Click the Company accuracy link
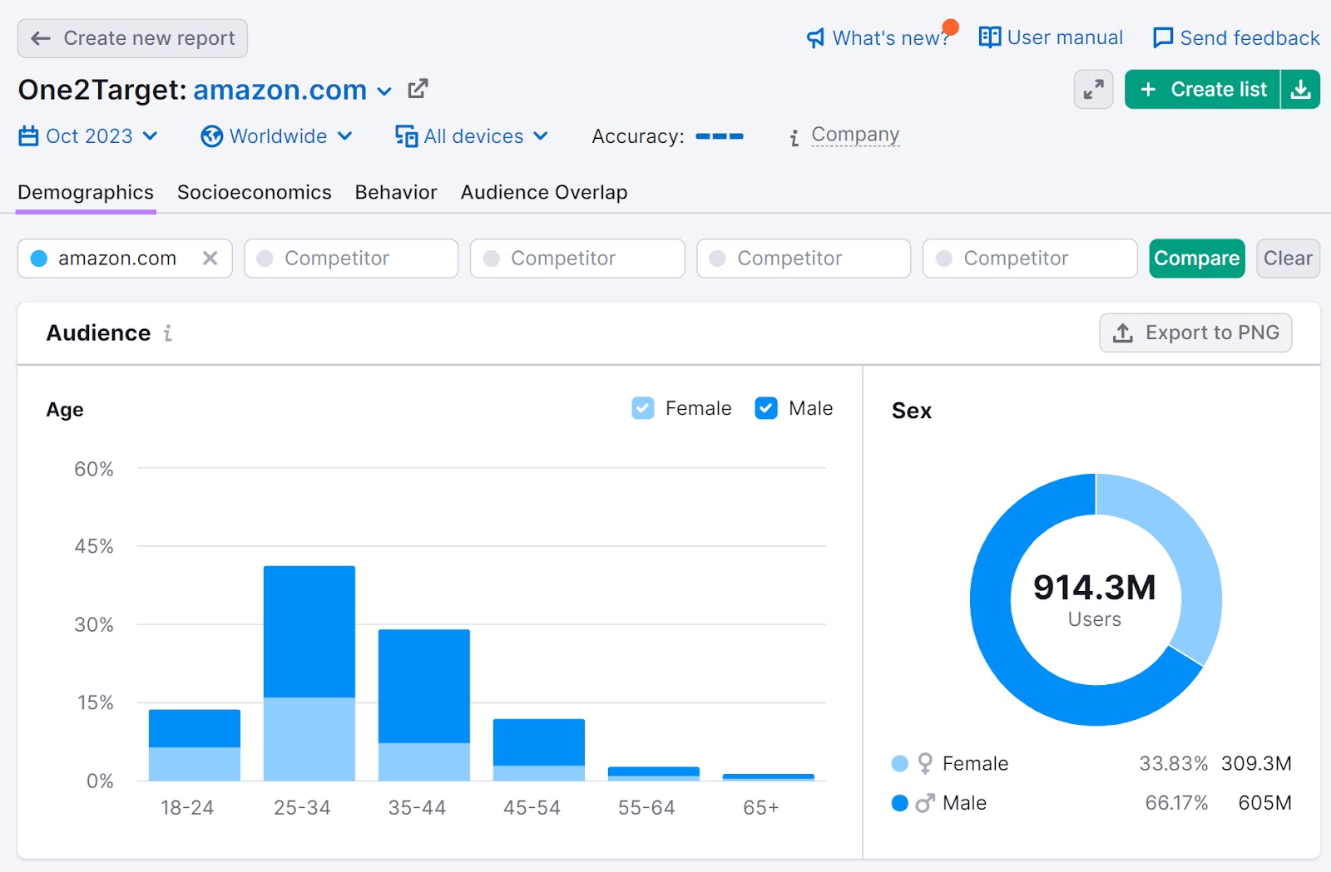The height and width of the screenshot is (872, 1331). tap(855, 134)
